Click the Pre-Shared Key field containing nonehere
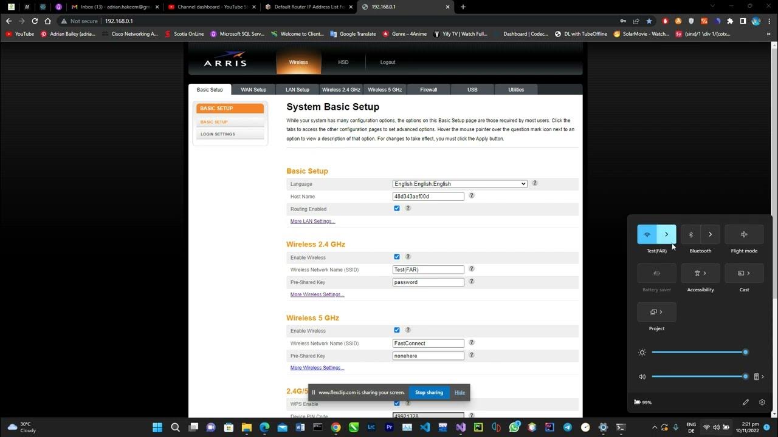The image size is (778, 437). point(429,356)
